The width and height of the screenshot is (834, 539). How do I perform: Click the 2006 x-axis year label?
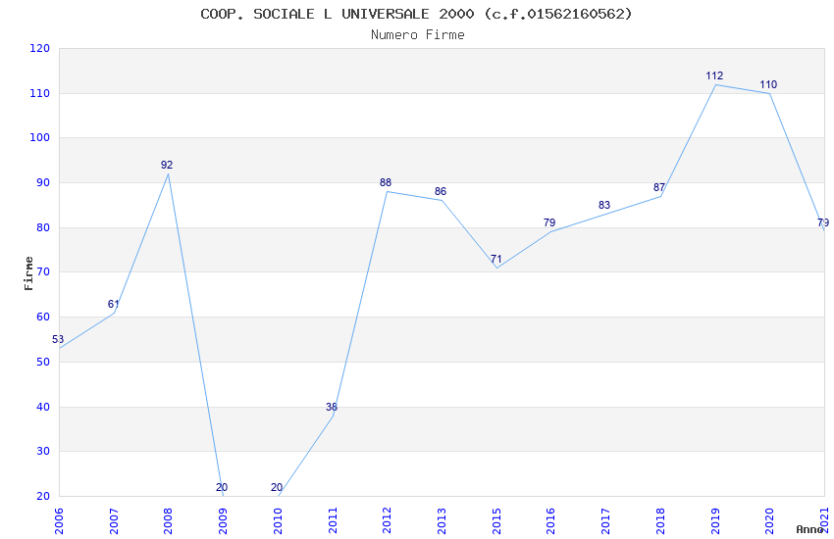coord(59,521)
